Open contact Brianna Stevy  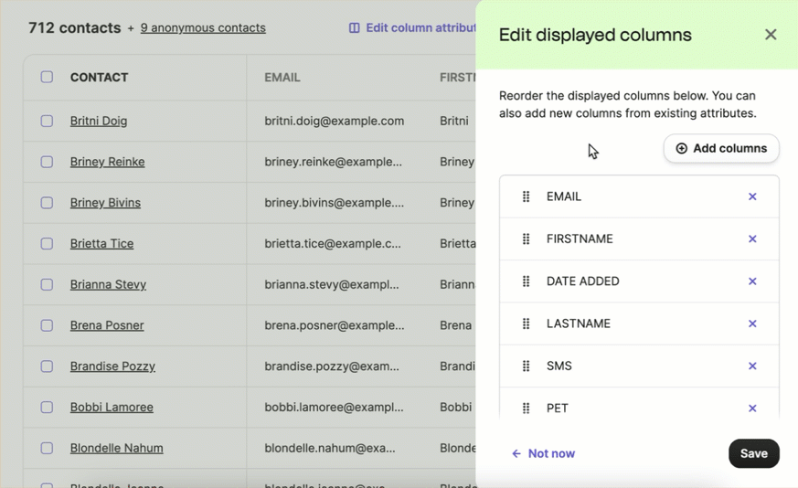[x=108, y=284]
